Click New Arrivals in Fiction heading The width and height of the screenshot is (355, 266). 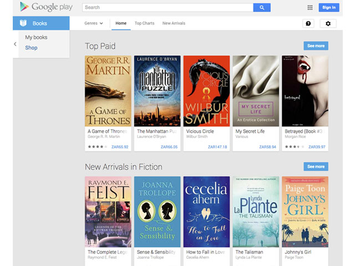pos(124,167)
